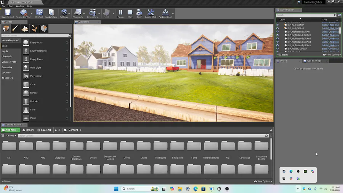Click the Cylinder shape icon
The width and height of the screenshot is (343, 193).
(26, 101)
